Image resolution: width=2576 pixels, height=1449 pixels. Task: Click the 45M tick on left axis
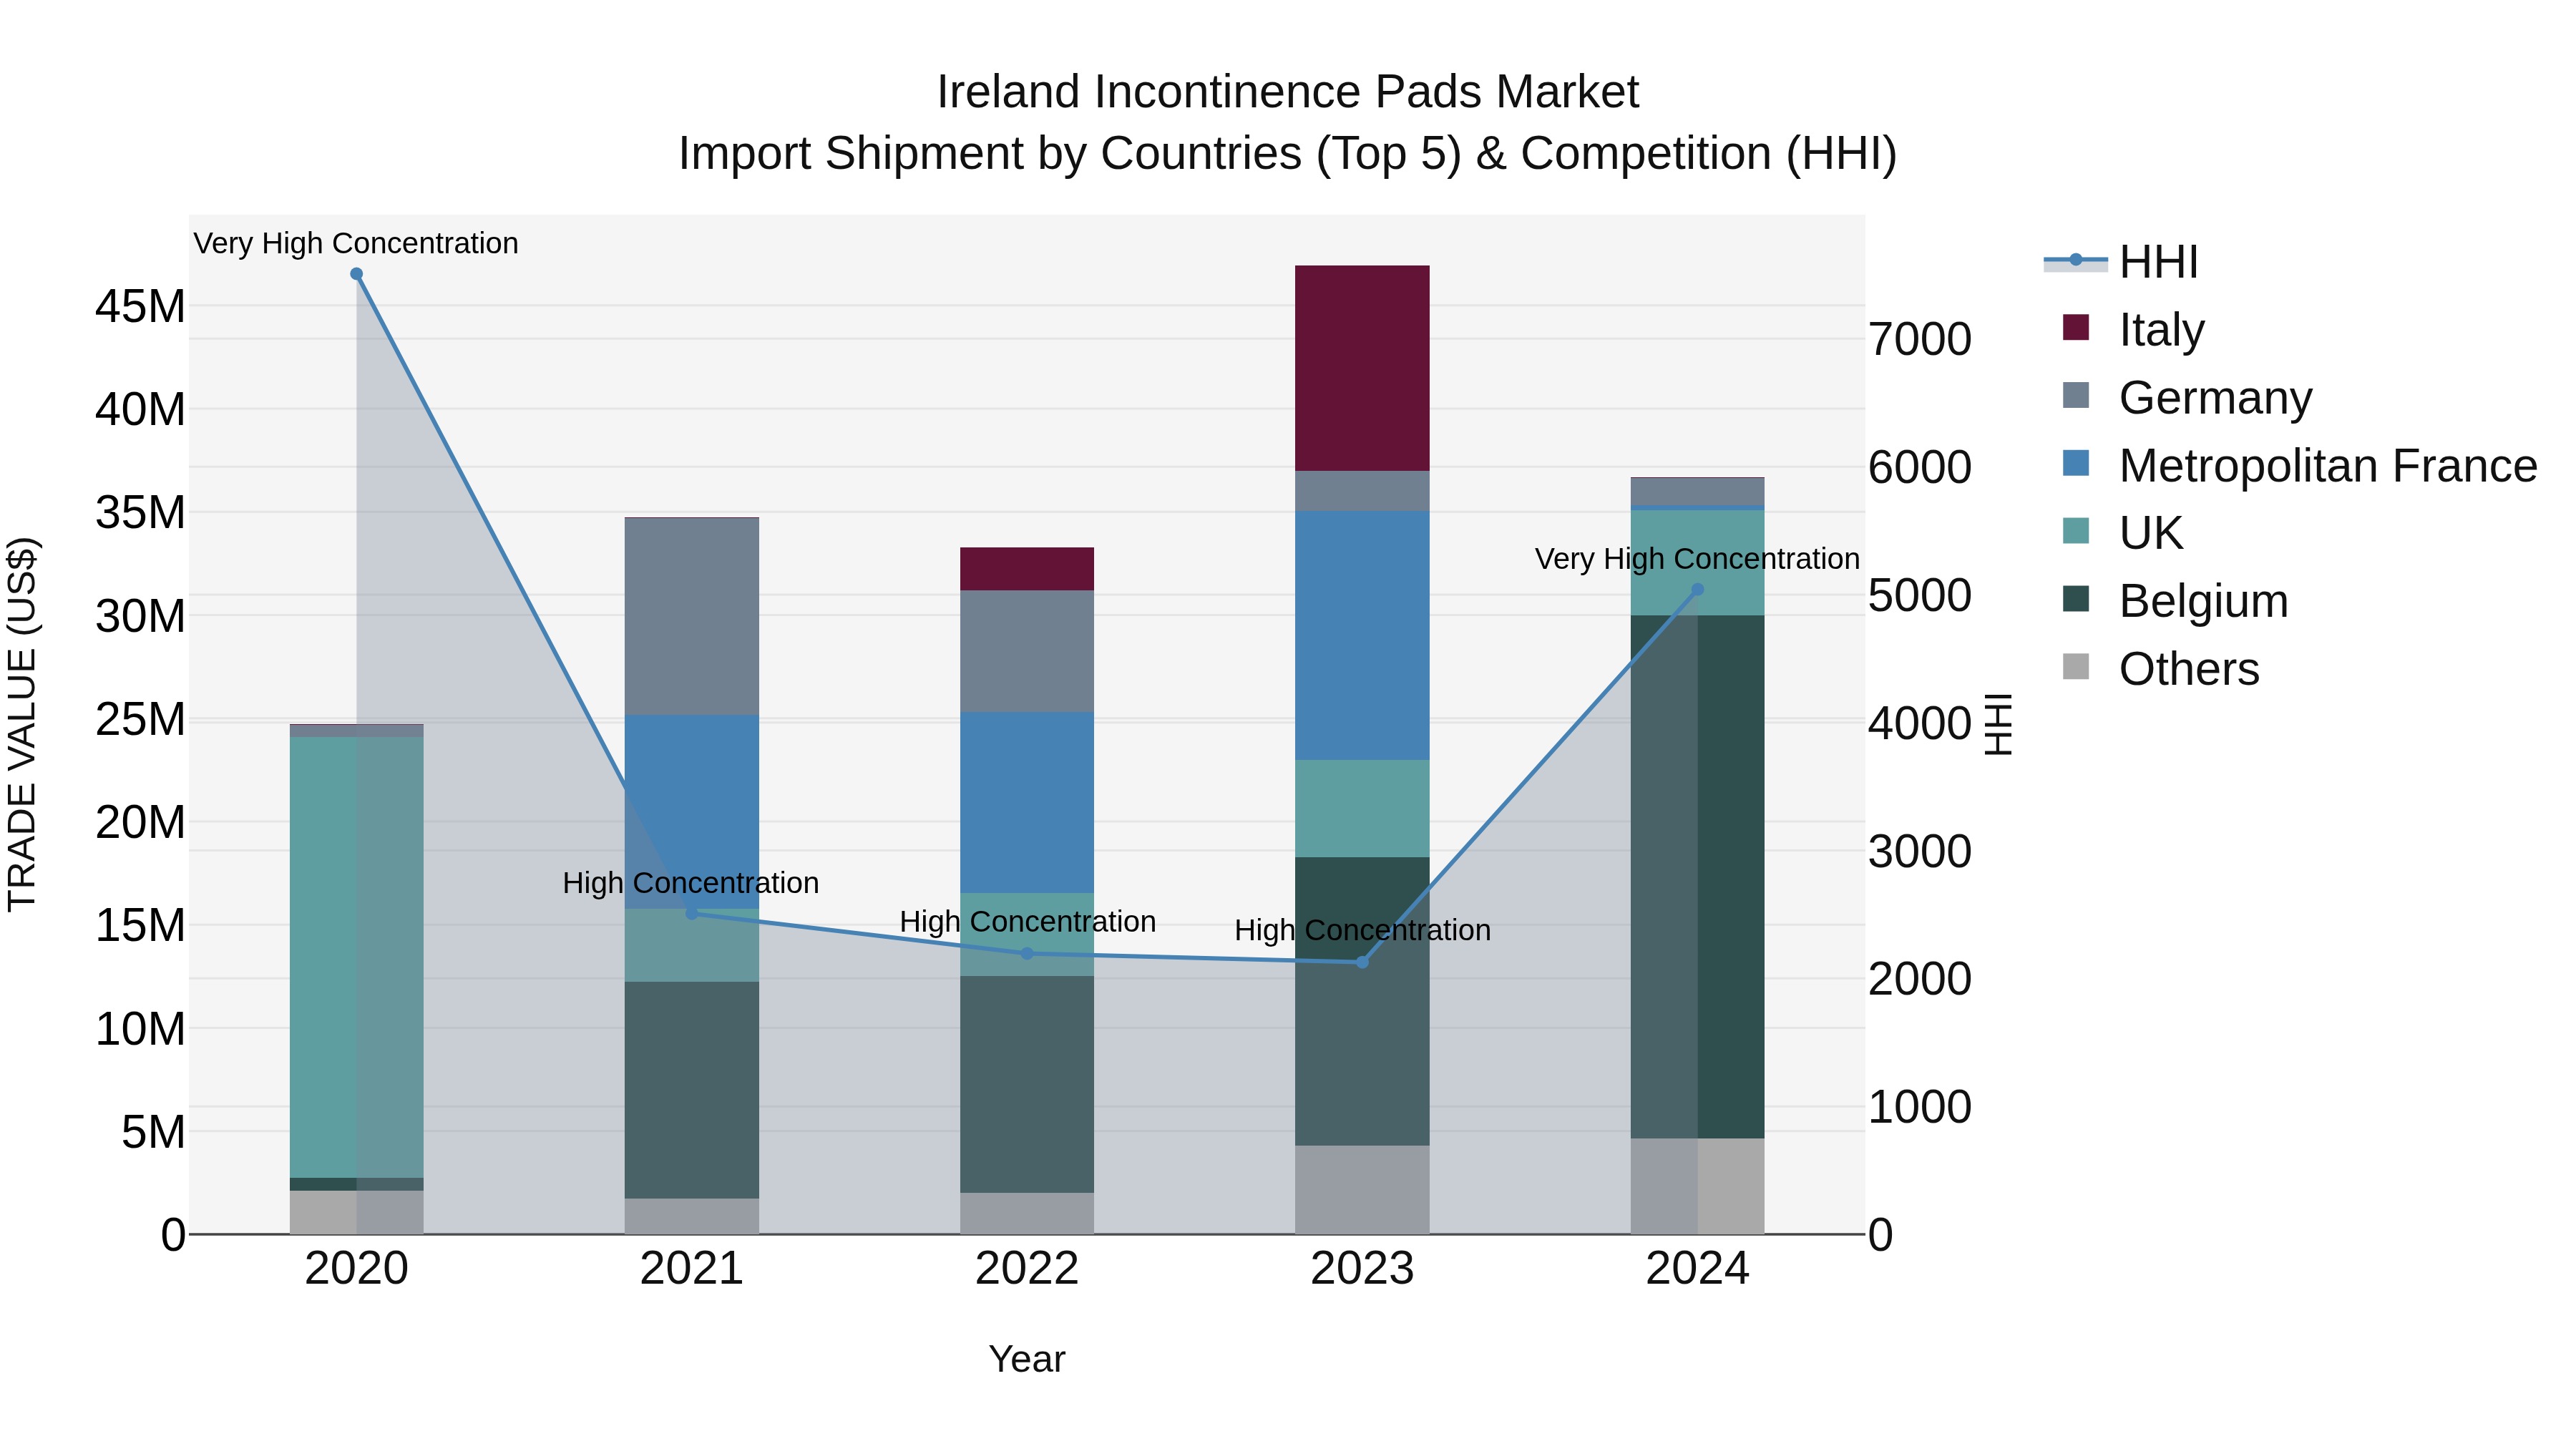140,306
